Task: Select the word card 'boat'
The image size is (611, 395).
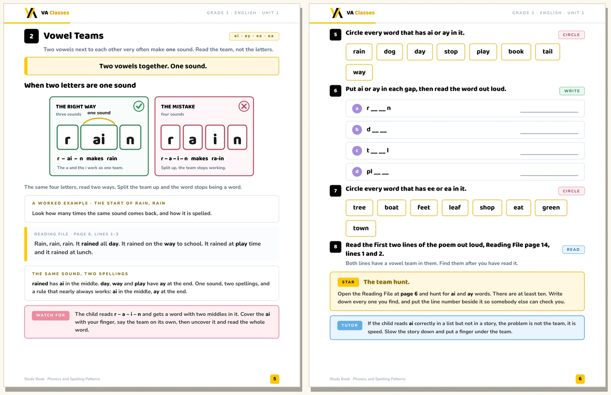Action: (391, 208)
